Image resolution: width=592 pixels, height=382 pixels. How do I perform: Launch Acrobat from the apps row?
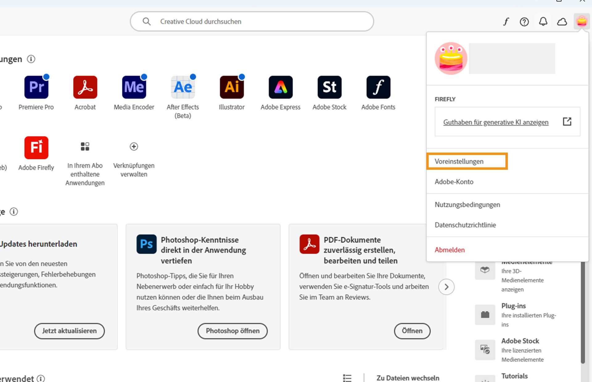click(85, 87)
